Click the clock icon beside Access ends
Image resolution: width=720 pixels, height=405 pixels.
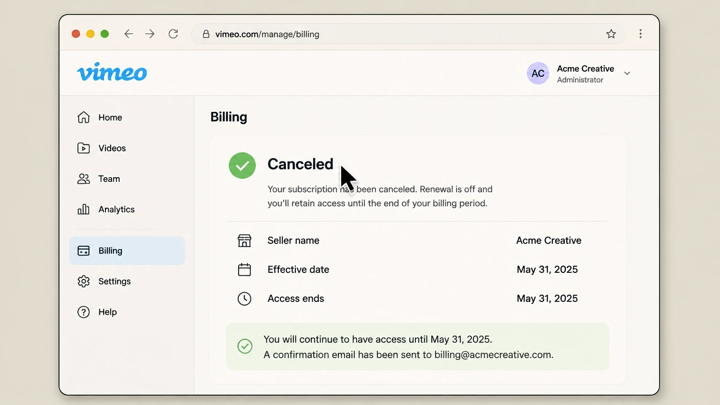244,299
